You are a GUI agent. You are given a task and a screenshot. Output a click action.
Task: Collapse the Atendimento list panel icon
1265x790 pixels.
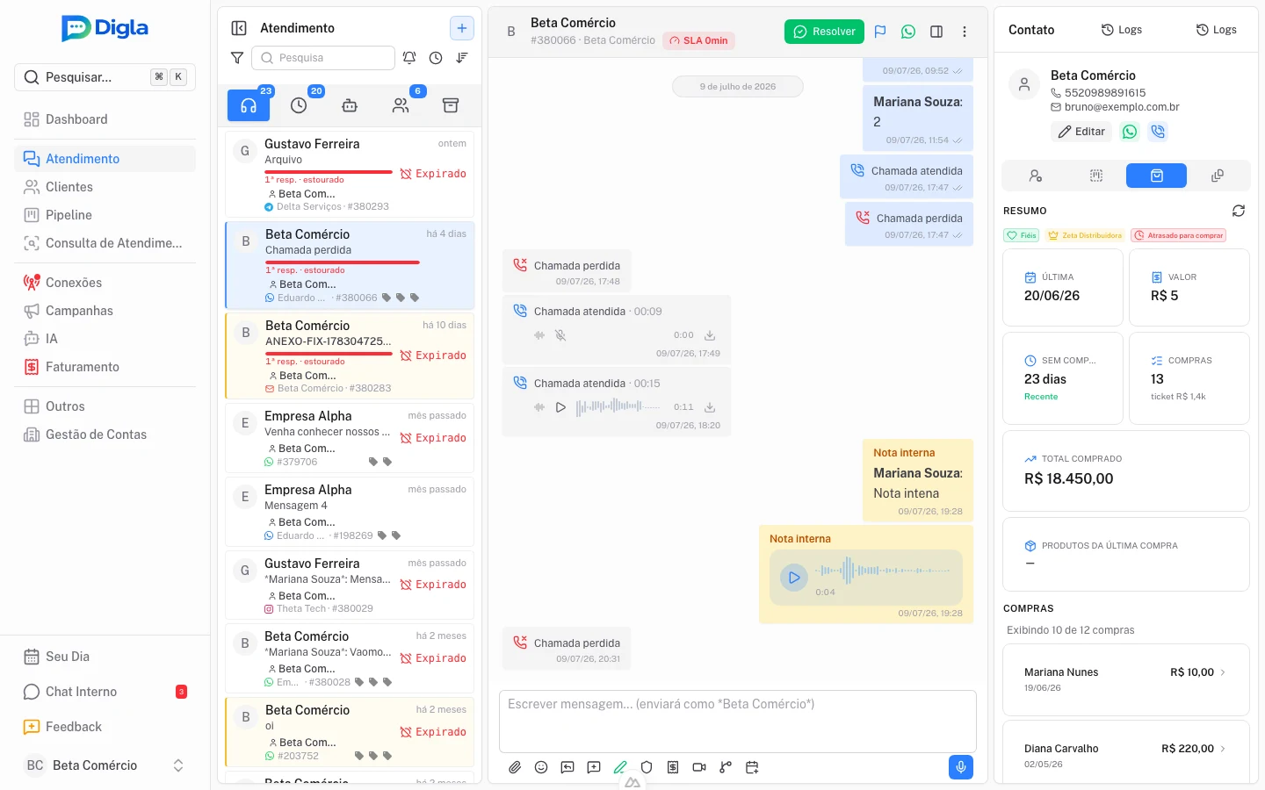pyautogui.click(x=239, y=28)
